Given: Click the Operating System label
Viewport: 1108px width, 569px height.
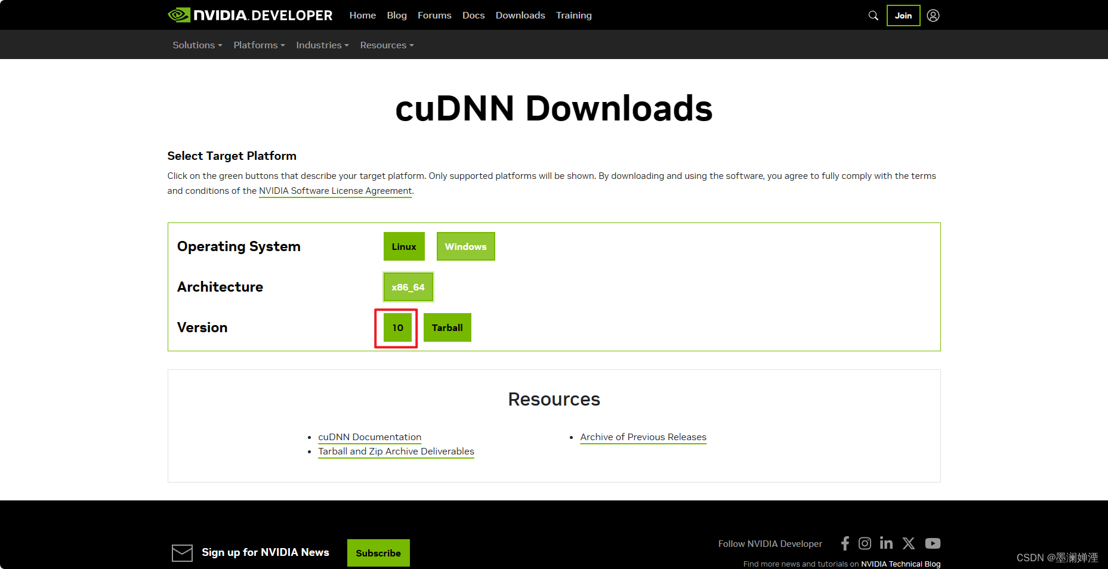Looking at the screenshot, I should click(239, 246).
